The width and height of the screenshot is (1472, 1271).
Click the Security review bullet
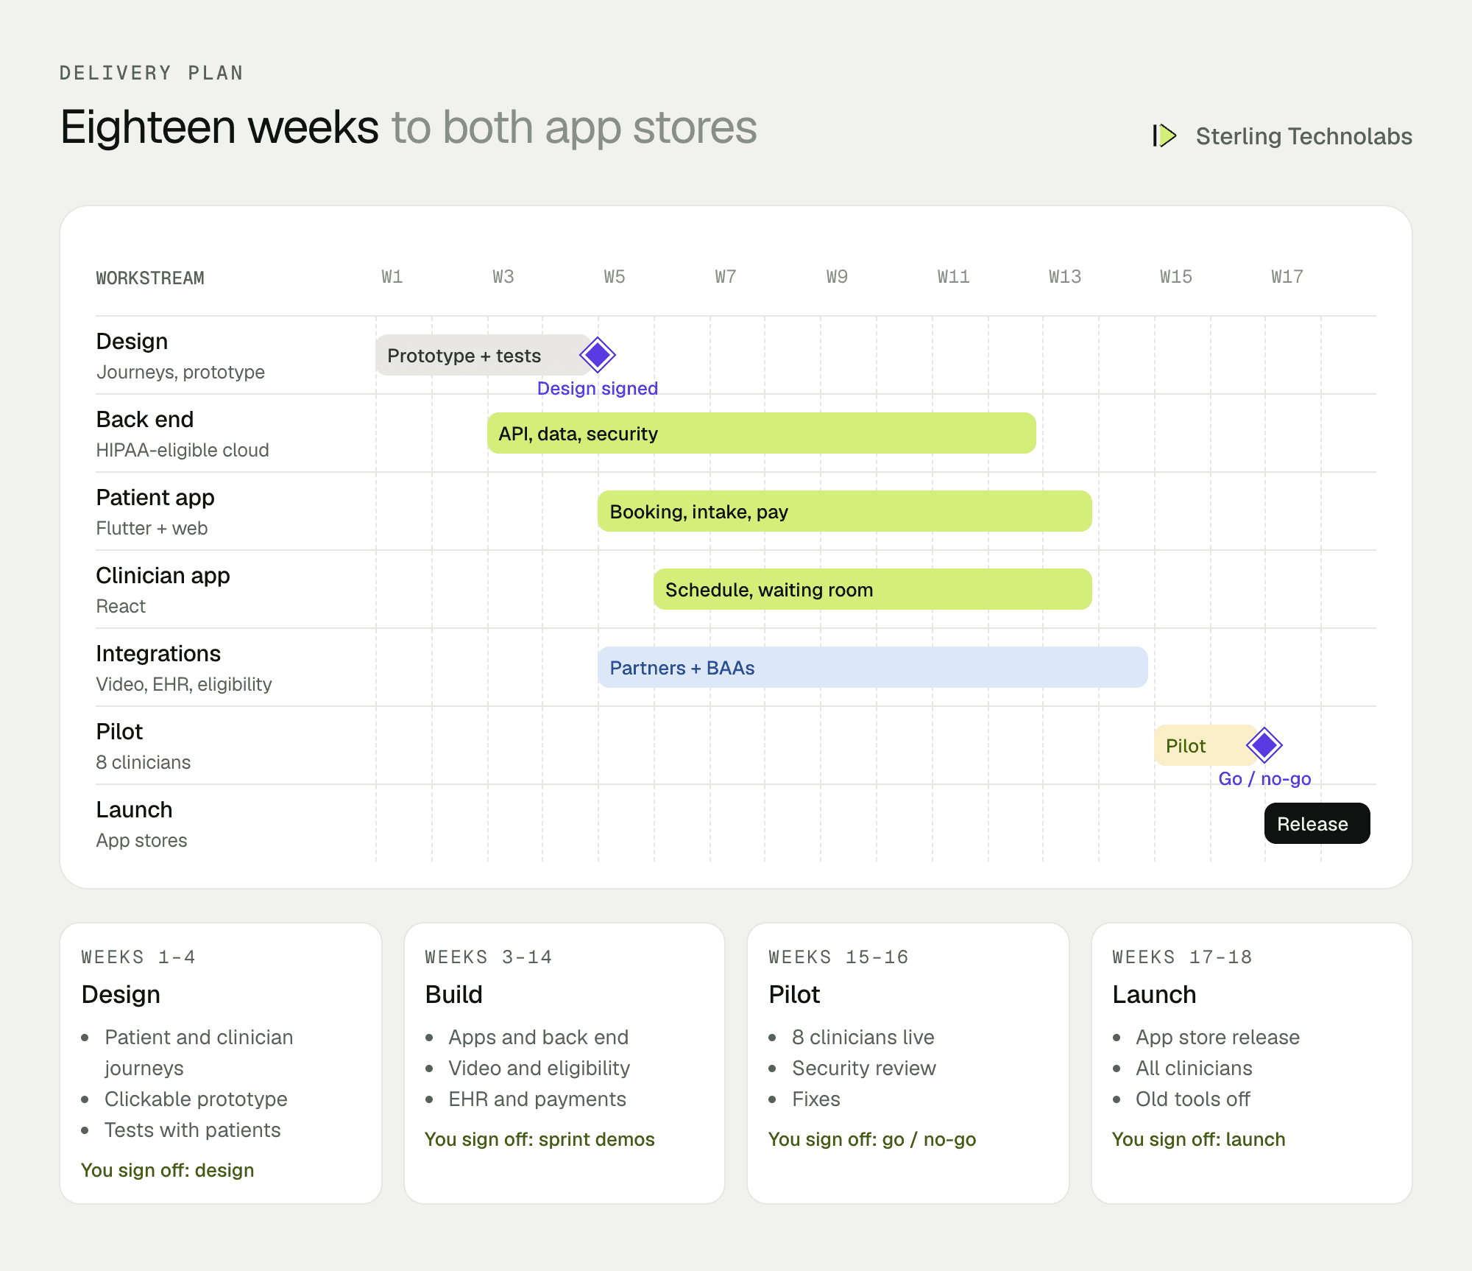864,1068
